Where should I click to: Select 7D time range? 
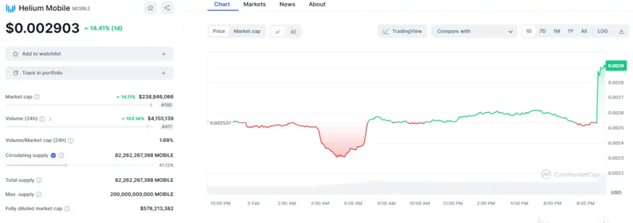(542, 31)
